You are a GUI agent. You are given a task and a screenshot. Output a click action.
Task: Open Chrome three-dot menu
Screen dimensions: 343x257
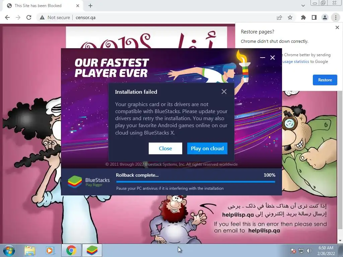[x=336, y=17]
